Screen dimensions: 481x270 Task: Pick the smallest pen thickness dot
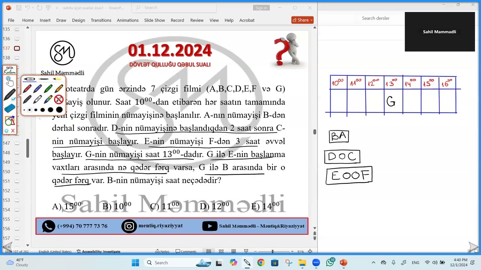pos(24,110)
